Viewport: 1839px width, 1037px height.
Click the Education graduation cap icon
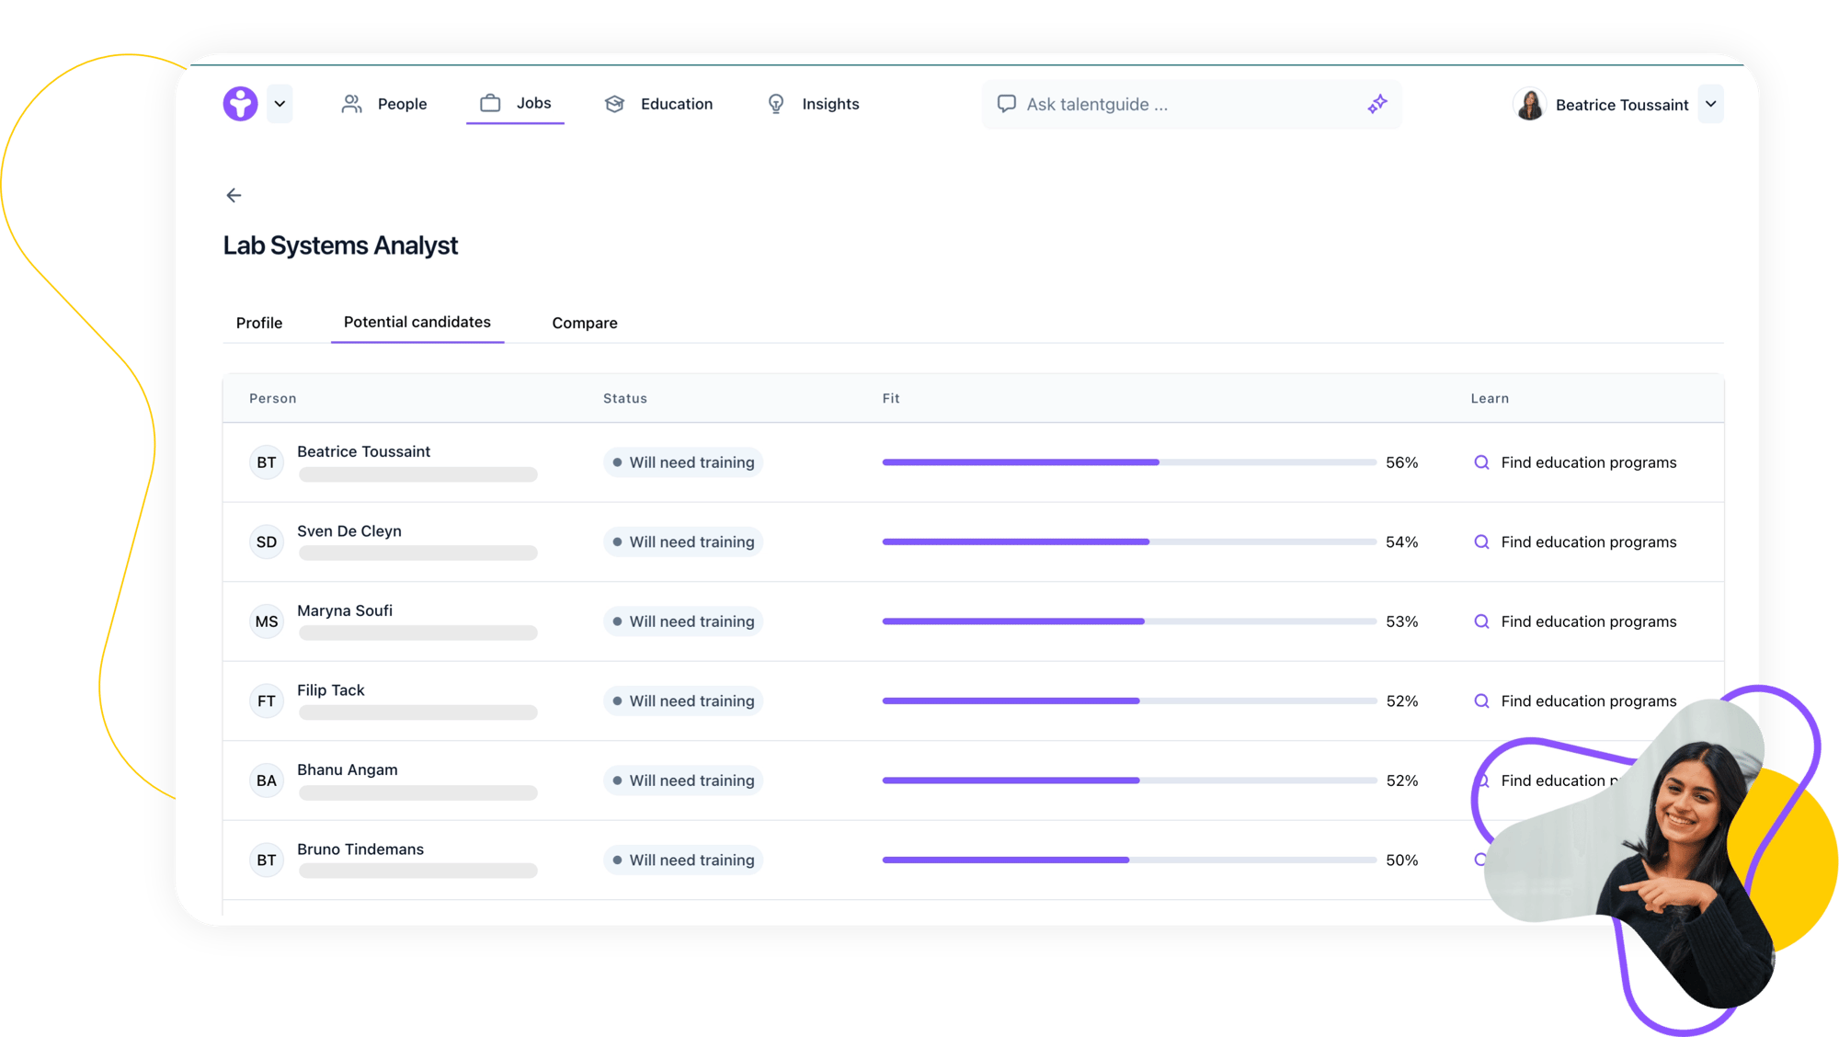pos(614,104)
